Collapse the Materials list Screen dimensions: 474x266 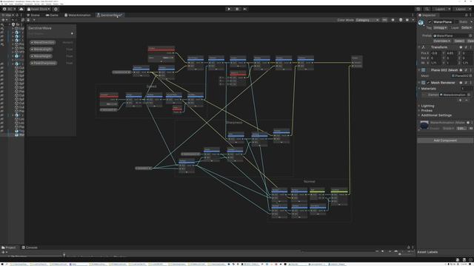click(419, 89)
